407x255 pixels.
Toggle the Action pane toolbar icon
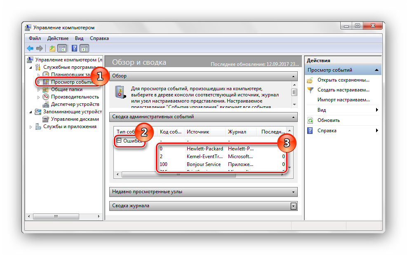pyautogui.click(x=85, y=48)
